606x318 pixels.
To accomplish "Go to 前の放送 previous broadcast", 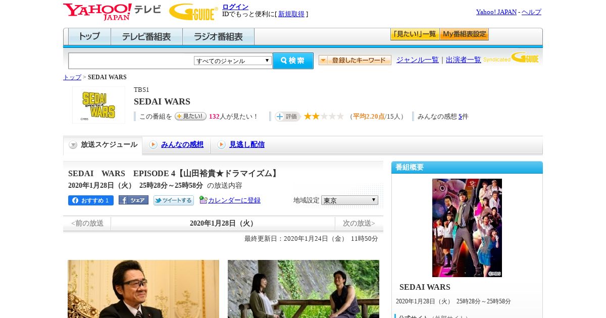I will [x=87, y=223].
